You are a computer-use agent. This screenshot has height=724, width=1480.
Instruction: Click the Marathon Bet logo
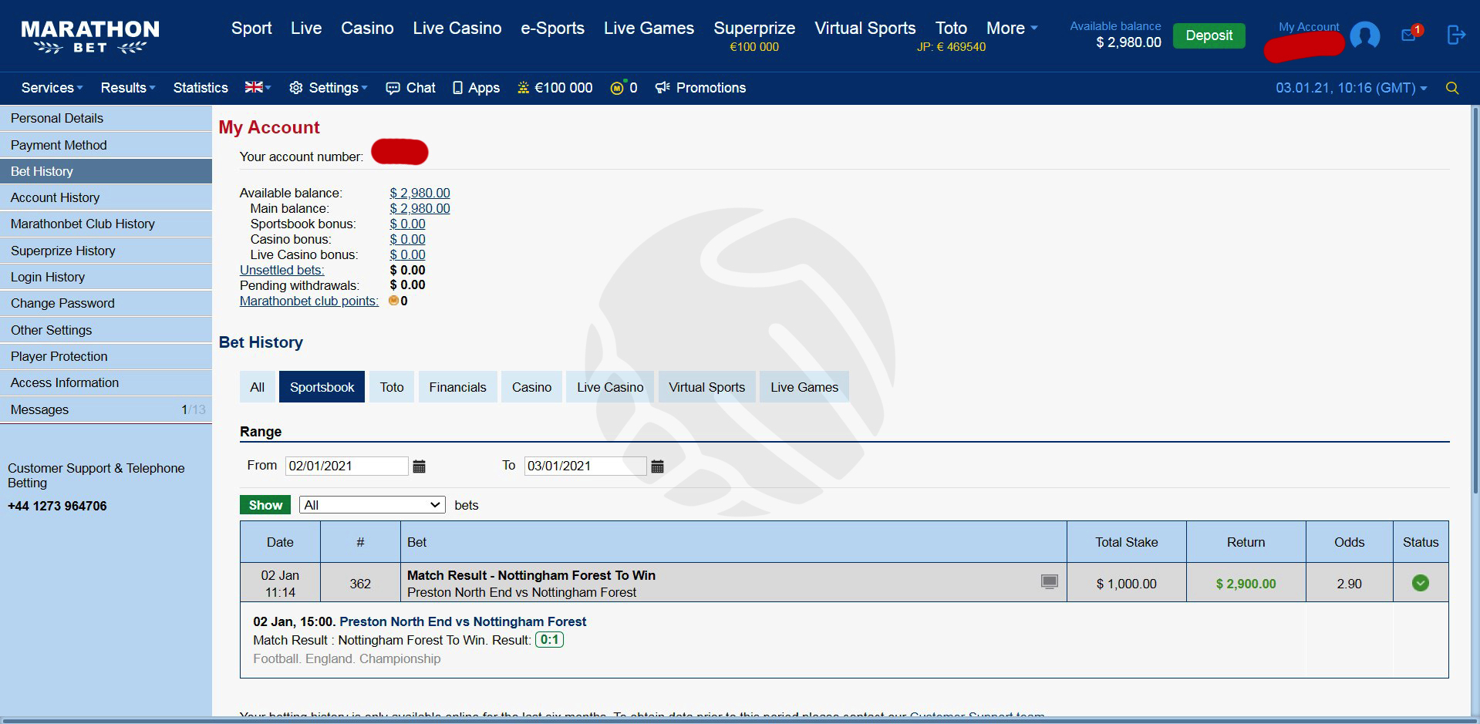(x=90, y=36)
